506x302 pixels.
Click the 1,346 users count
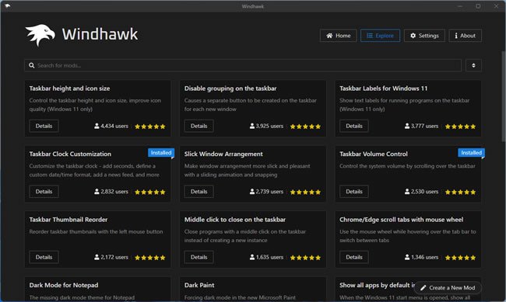click(x=425, y=257)
